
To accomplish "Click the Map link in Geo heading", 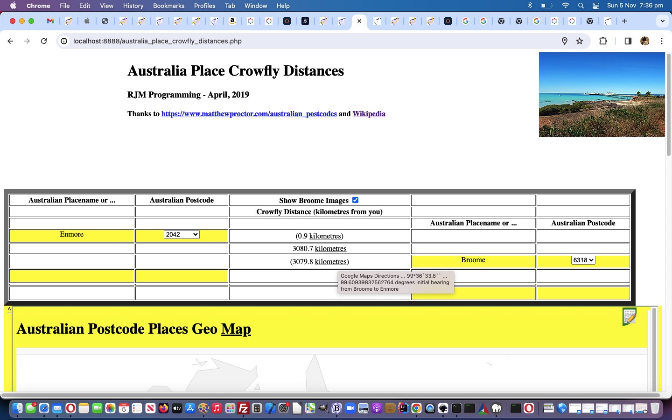I will 236,329.
